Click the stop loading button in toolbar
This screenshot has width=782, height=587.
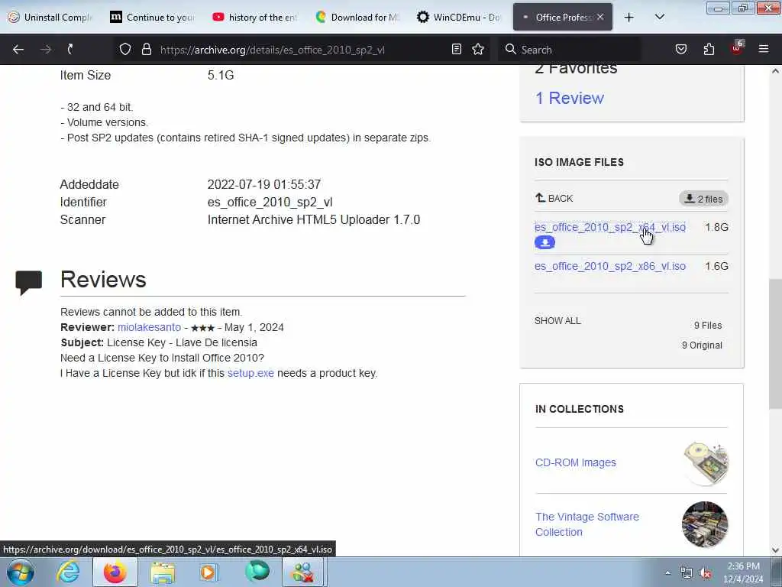[x=70, y=50]
